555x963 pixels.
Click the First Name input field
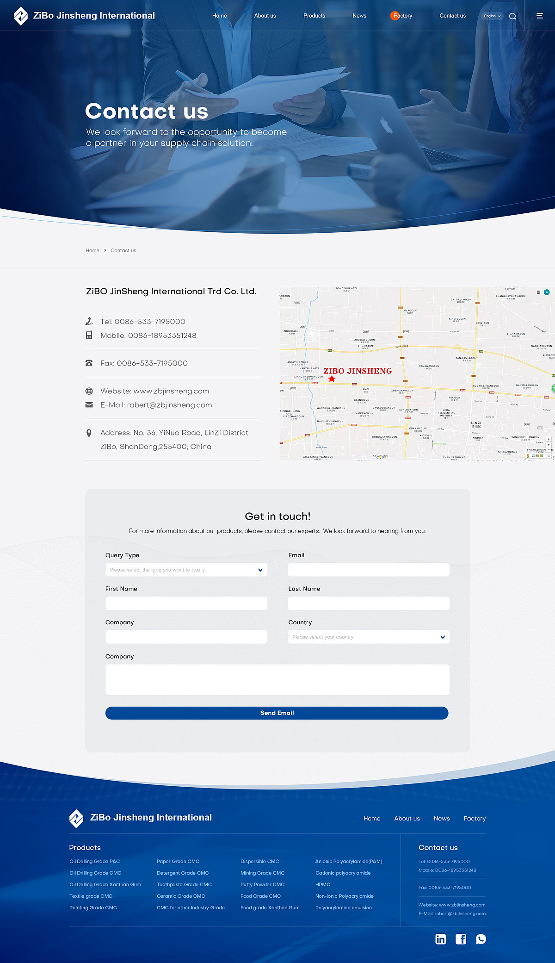[x=186, y=603]
